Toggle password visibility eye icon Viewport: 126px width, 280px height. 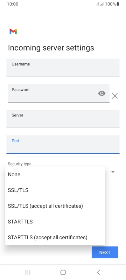[x=102, y=94]
